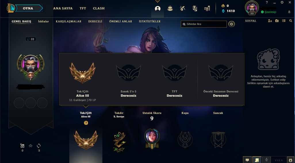Open the chat bubble icon at bottom
The image size is (295, 163).
(x=247, y=160)
